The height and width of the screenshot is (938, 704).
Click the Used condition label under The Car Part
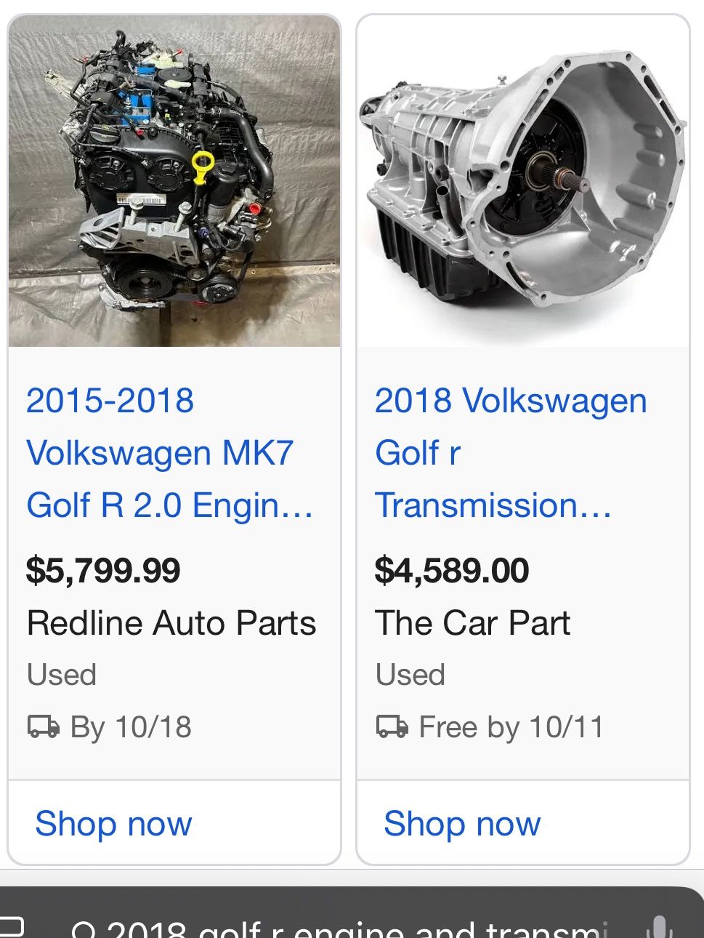(x=410, y=675)
